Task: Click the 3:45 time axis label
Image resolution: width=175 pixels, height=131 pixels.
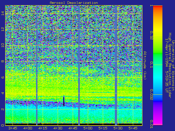Action: coord(13,128)
